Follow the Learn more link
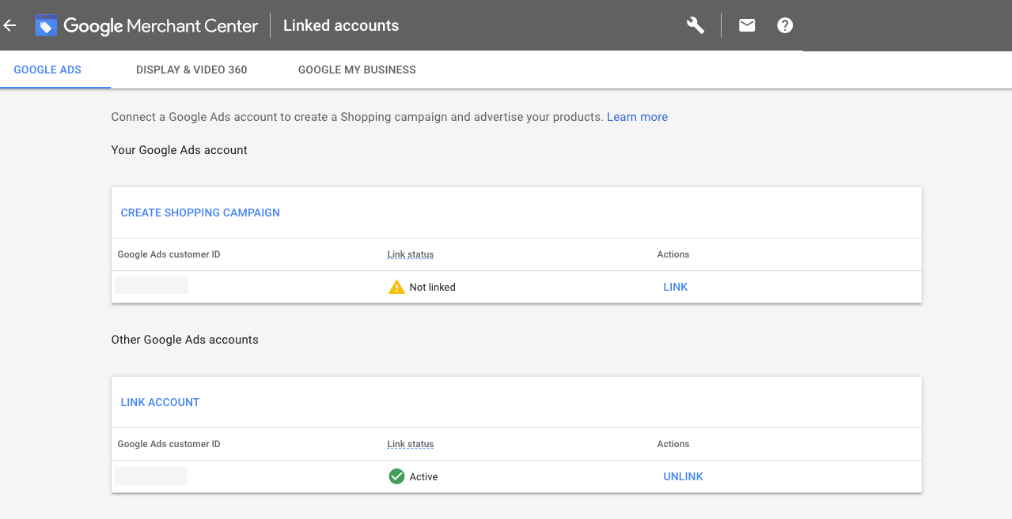 tap(637, 117)
